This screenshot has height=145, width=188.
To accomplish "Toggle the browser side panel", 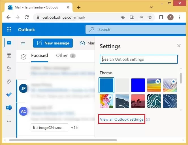I will [x=161, y=17].
